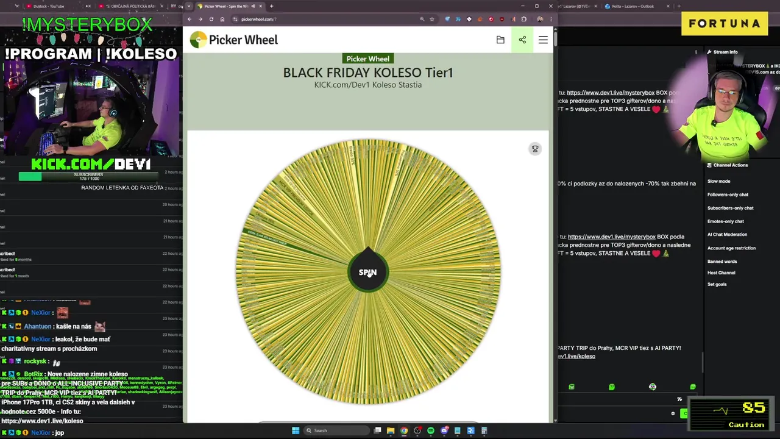The width and height of the screenshot is (780, 439).
Task: Reload the pickerwheel.com page
Action: (x=211, y=19)
